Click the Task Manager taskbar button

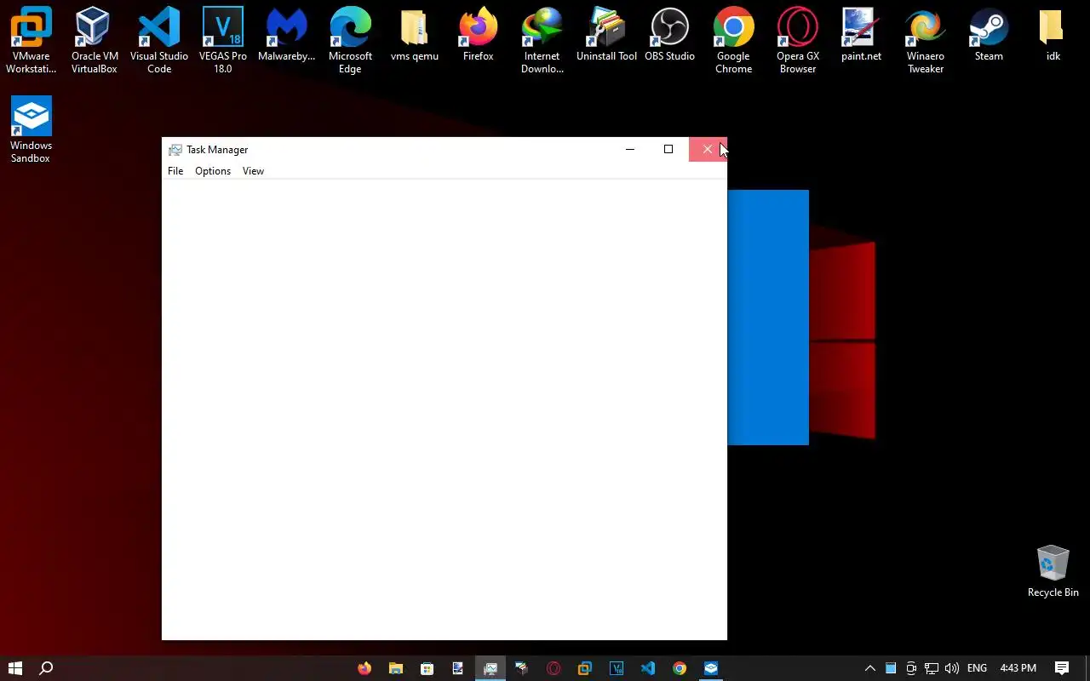pos(490,668)
